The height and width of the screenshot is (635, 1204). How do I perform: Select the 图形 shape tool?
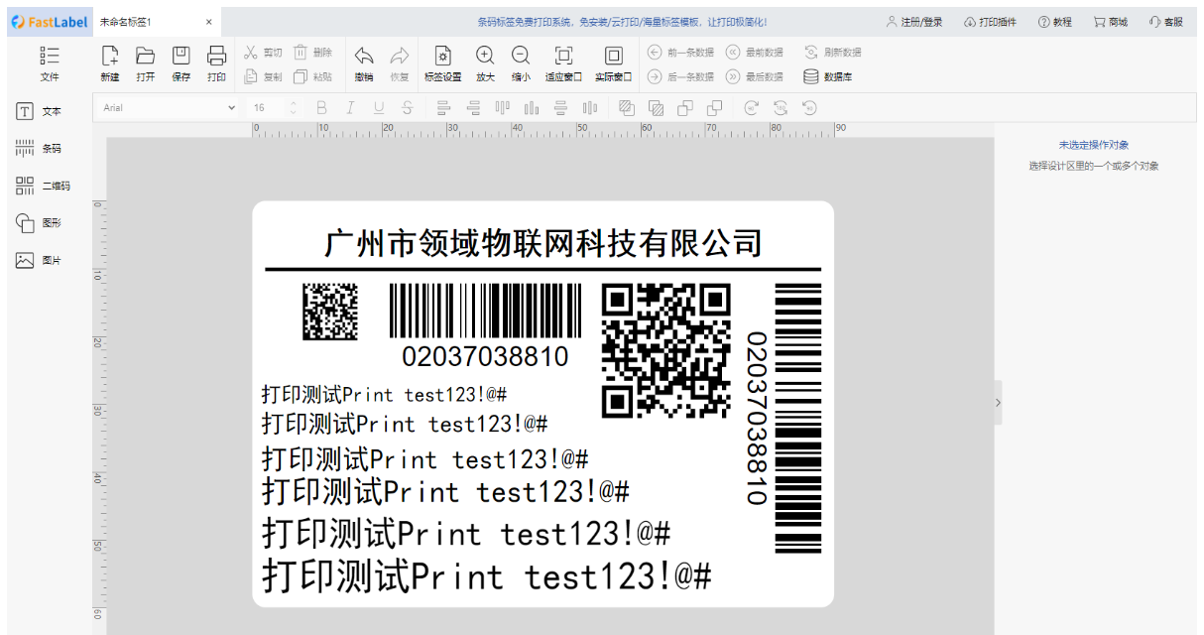pos(40,223)
